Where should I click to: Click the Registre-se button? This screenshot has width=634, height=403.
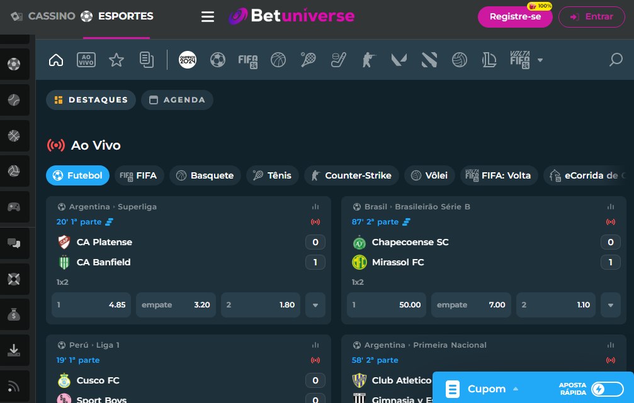514,17
